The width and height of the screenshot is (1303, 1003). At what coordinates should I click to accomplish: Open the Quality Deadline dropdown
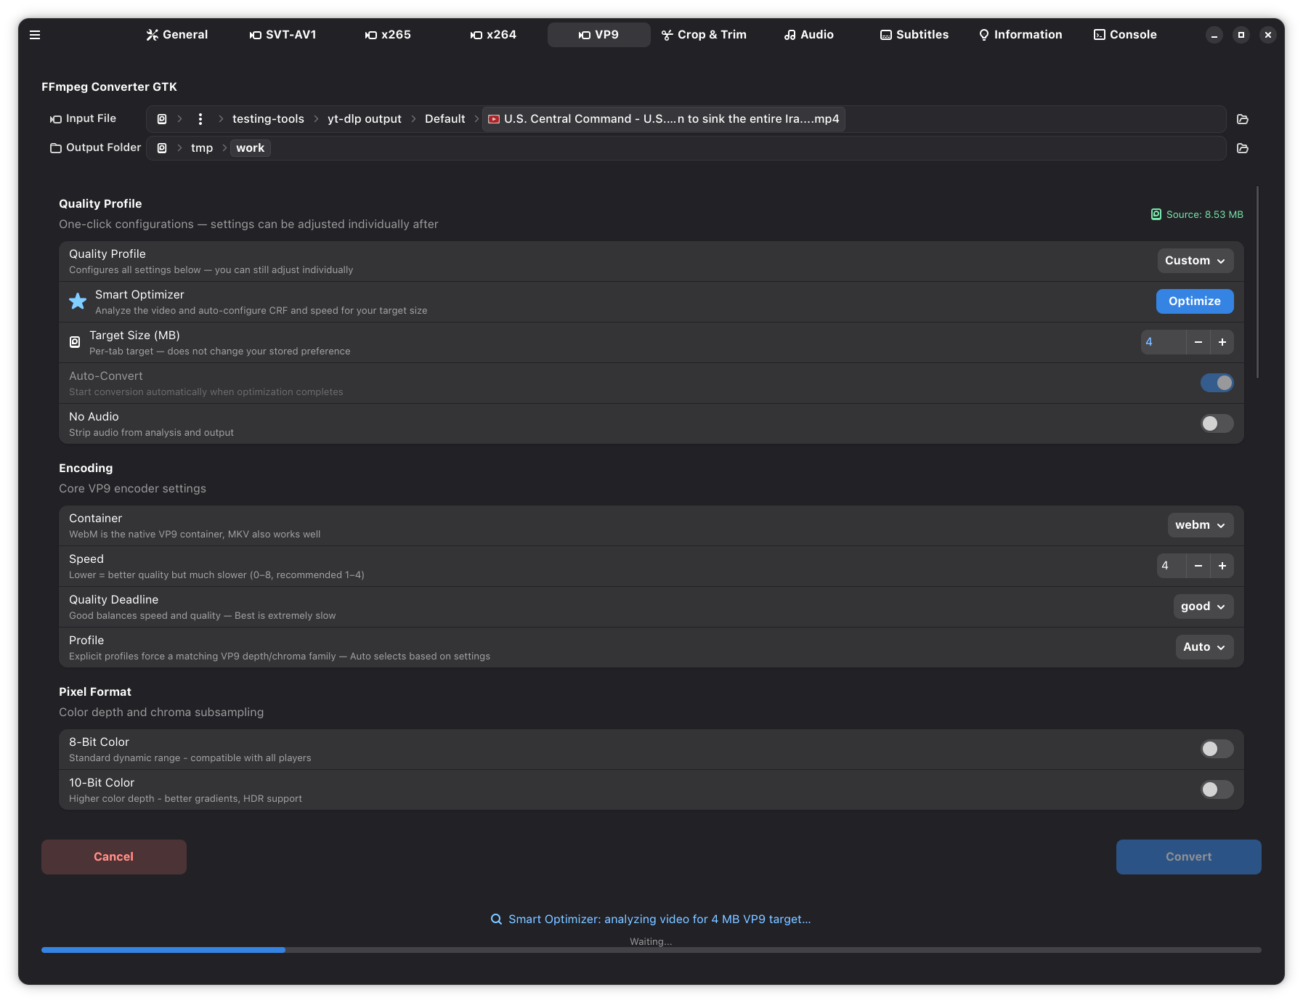coord(1203,606)
